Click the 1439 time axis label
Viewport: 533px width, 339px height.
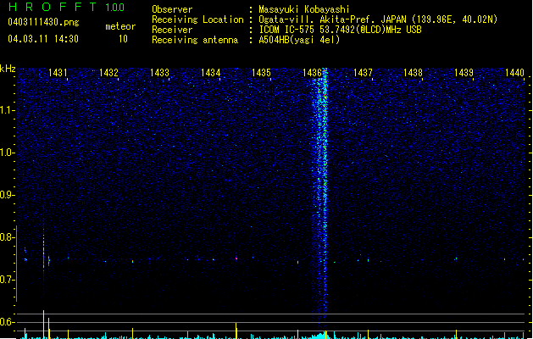click(464, 72)
